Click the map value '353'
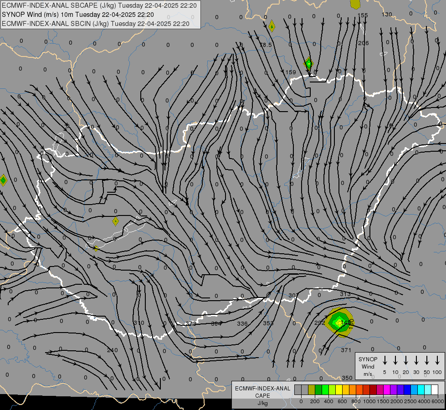This screenshot has height=410, width=446. coord(268,323)
